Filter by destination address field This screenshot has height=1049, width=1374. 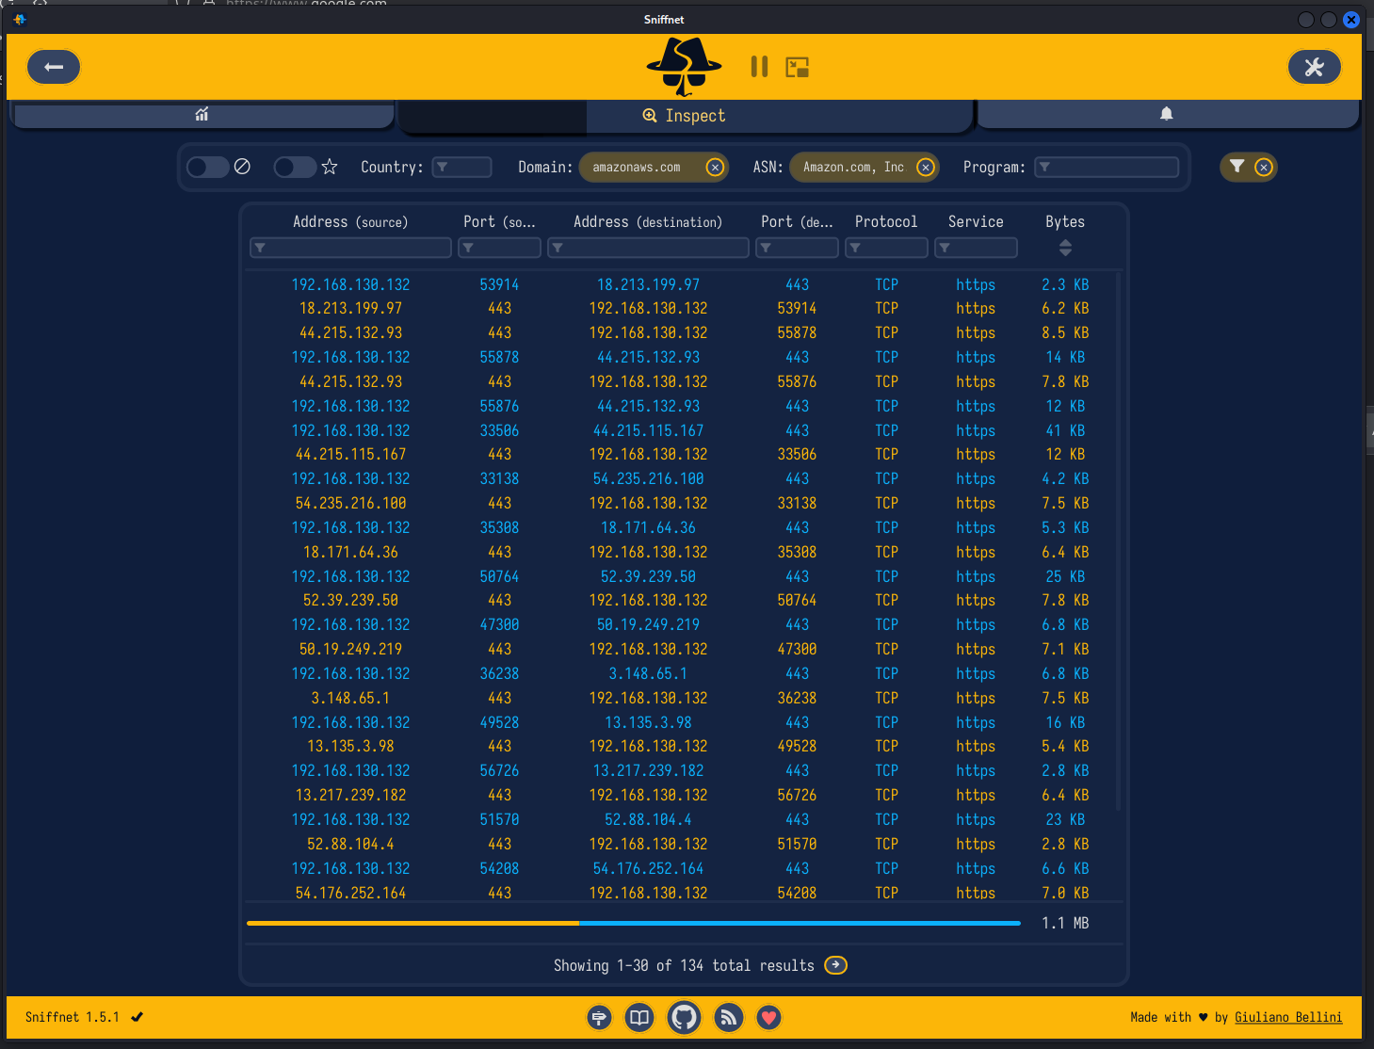click(x=648, y=248)
